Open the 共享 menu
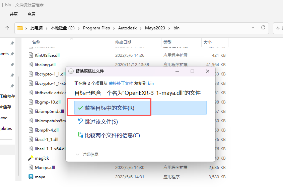Screen dimensions: 283x187 (14, 14)
